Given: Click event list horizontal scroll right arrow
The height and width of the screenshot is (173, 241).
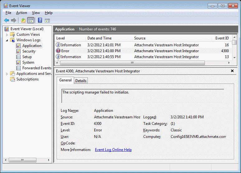Looking at the screenshot, I should pos(229,63).
